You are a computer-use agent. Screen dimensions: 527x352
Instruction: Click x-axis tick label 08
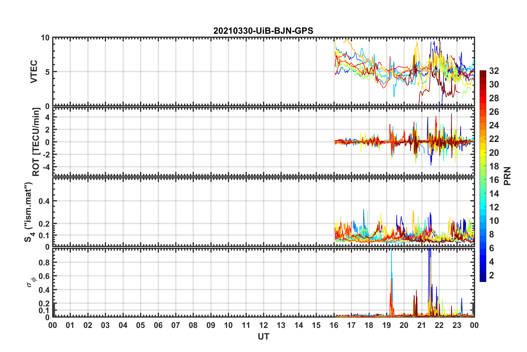point(193,325)
